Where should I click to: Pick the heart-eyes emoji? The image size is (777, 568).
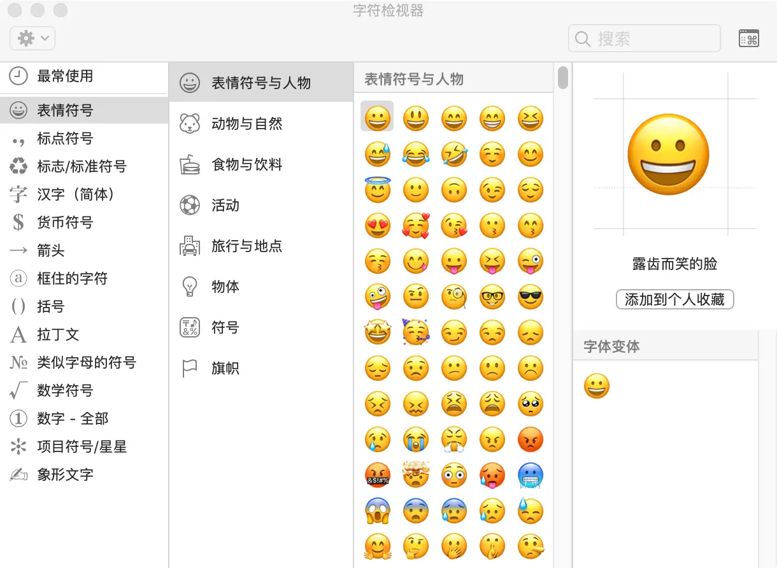(377, 225)
